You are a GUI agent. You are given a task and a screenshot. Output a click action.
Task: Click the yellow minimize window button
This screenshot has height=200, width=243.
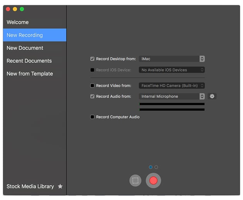point(15,9)
